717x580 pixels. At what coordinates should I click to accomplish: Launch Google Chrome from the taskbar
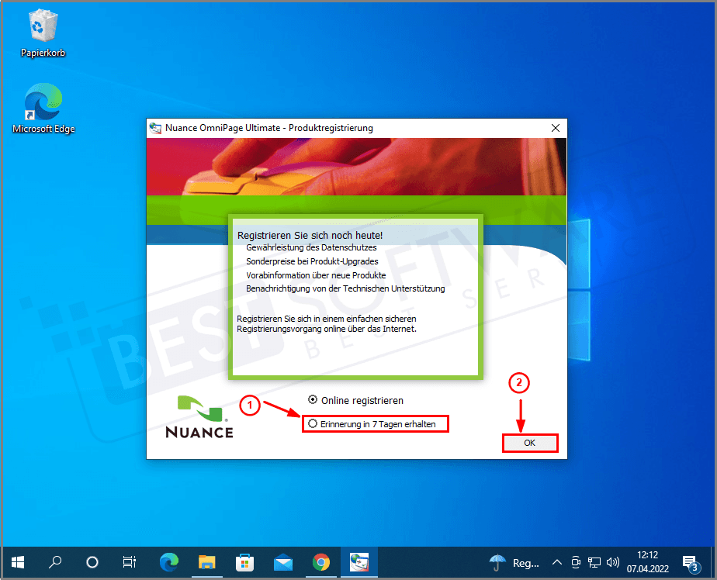click(x=320, y=562)
